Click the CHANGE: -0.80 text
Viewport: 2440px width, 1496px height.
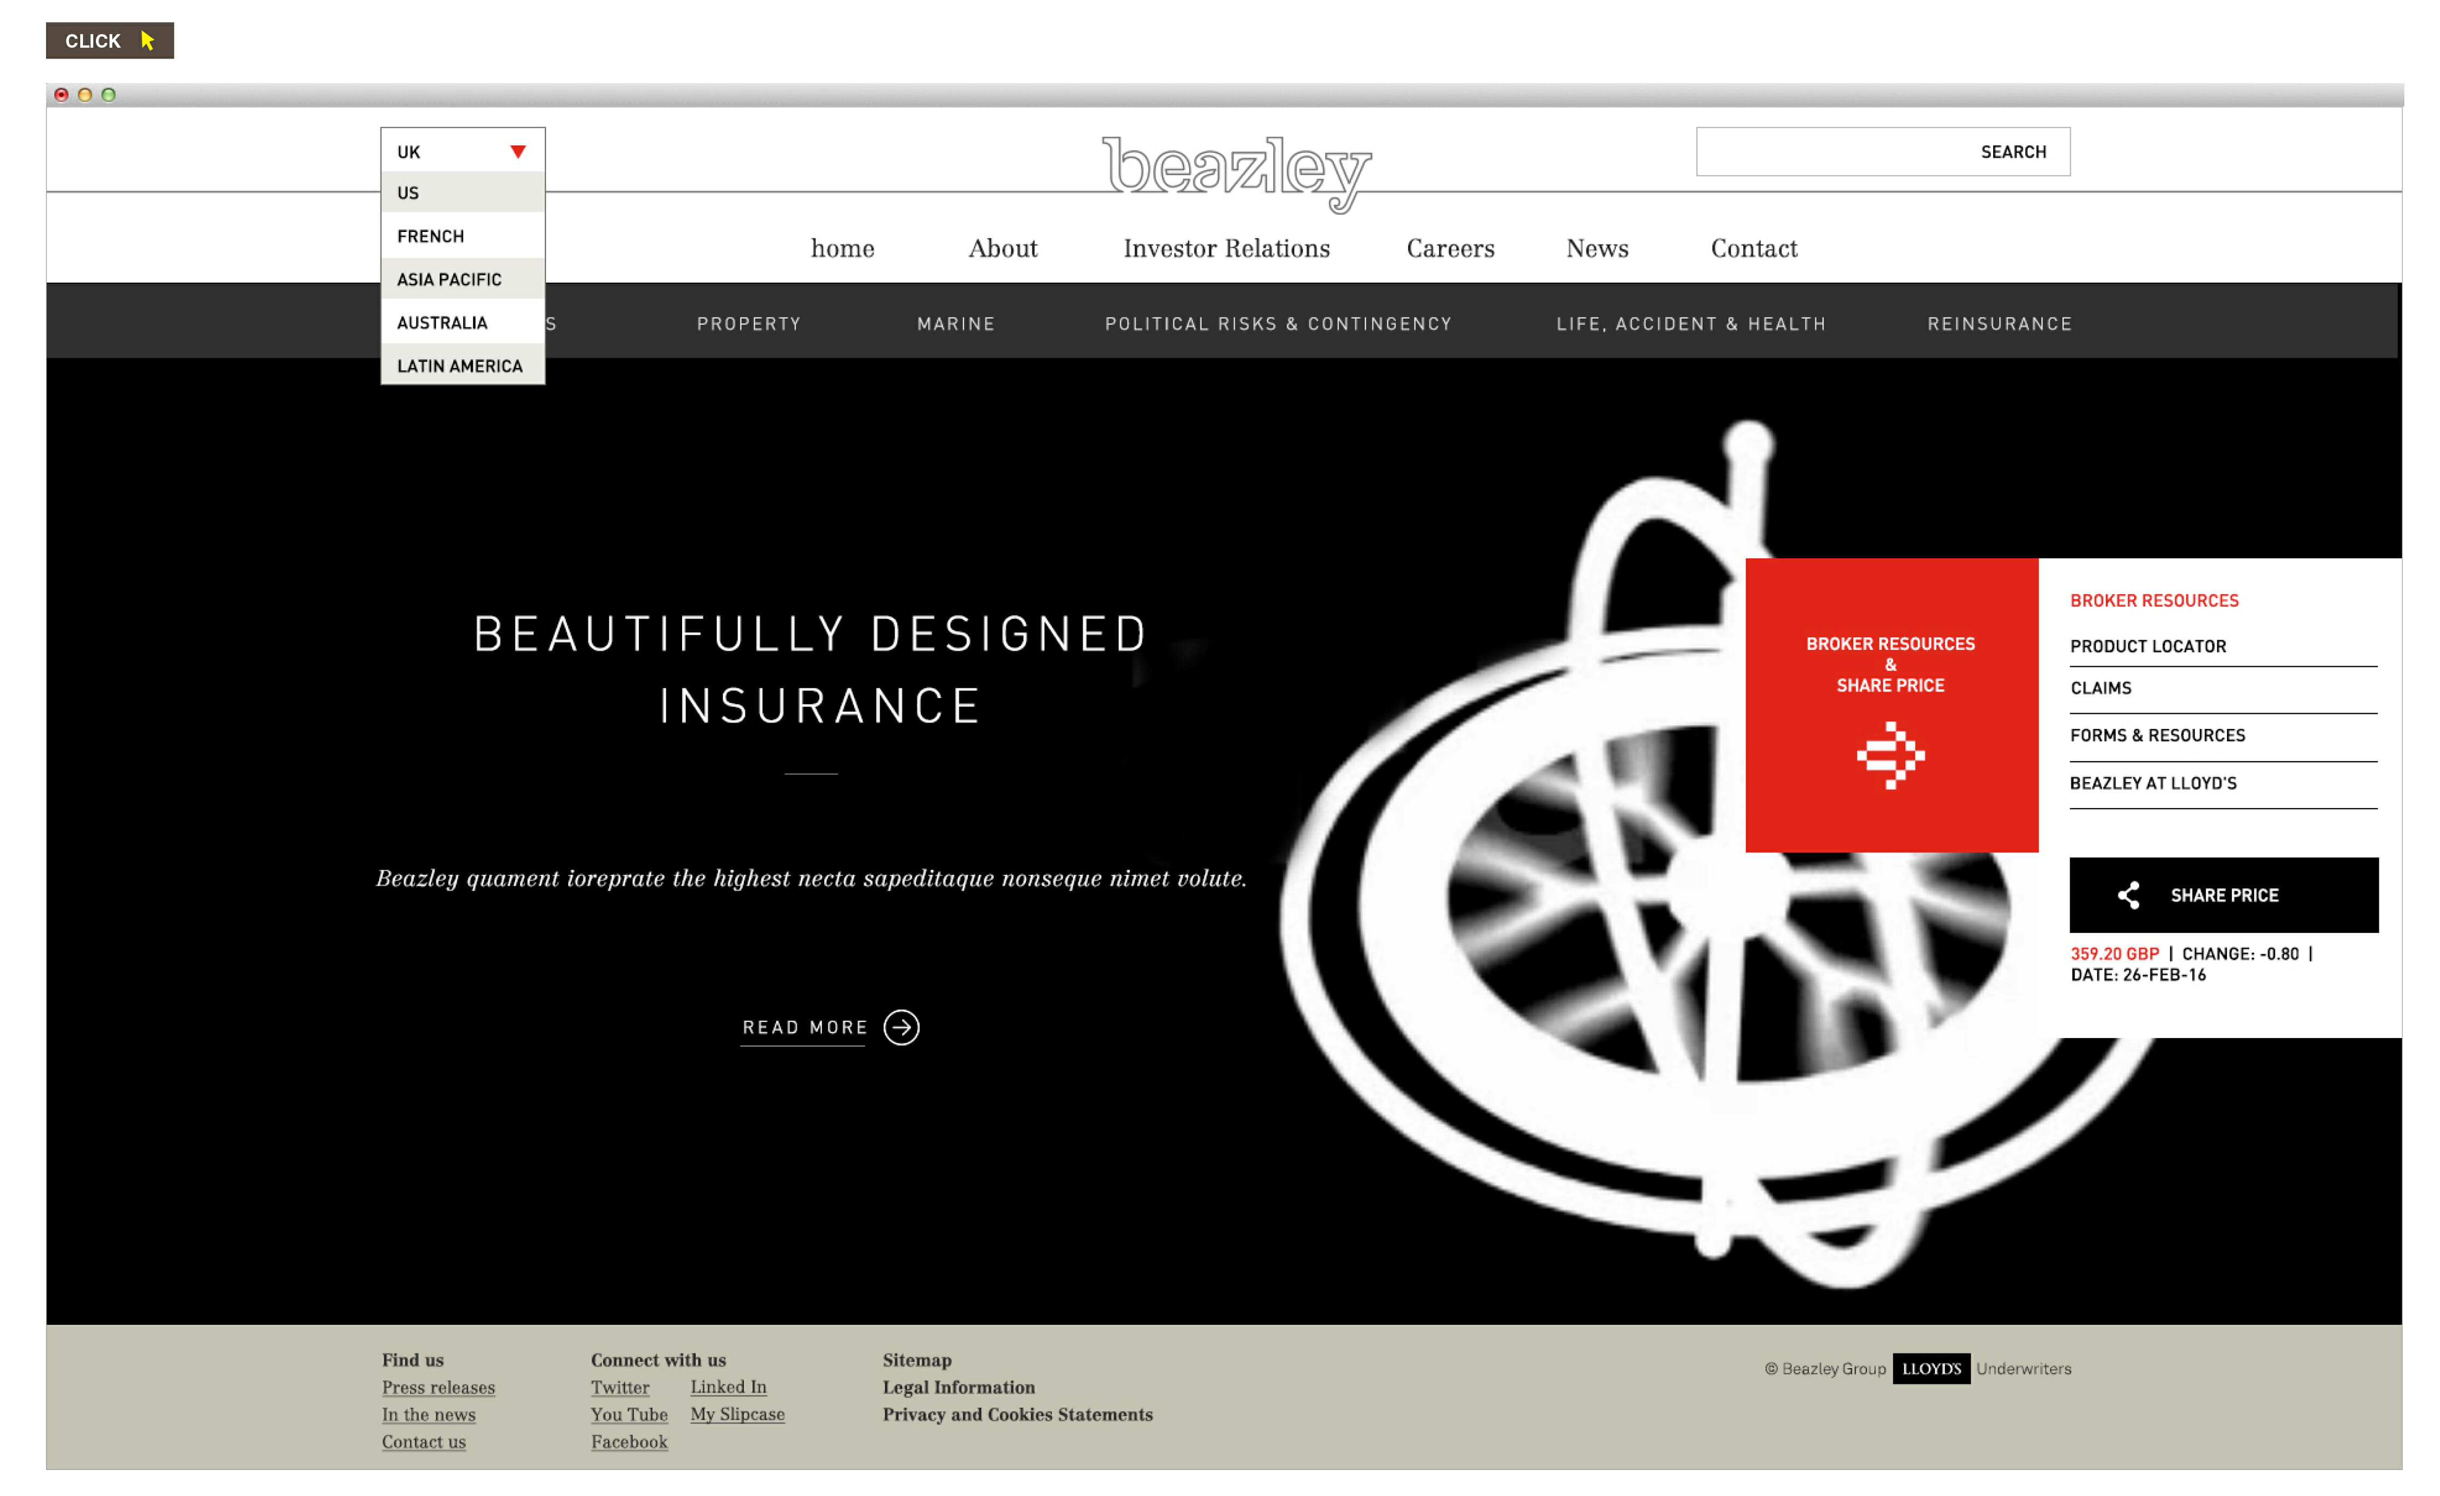[2240, 953]
